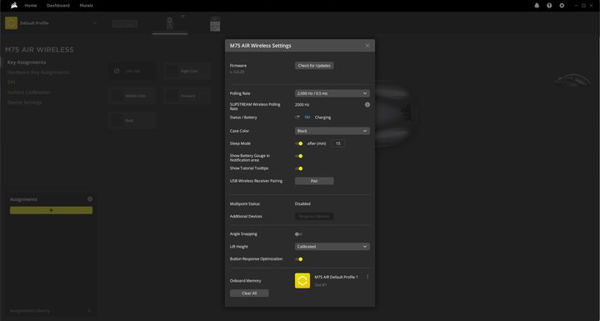This screenshot has width=600, height=321.
Task: Click the Assignments panel info icon
Action: 90,199
